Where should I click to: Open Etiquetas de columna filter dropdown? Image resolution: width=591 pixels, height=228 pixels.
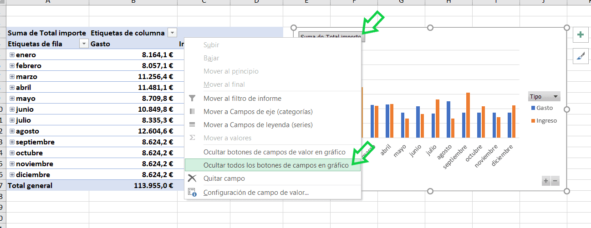(172, 33)
